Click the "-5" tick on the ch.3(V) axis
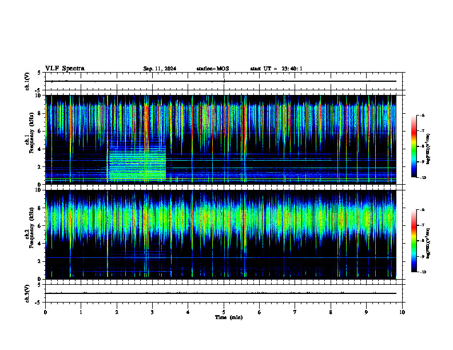Viewport: 453px width, 350px height. click(x=39, y=303)
